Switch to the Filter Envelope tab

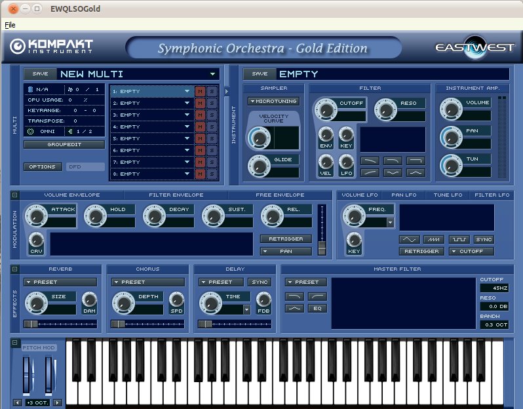(x=176, y=195)
